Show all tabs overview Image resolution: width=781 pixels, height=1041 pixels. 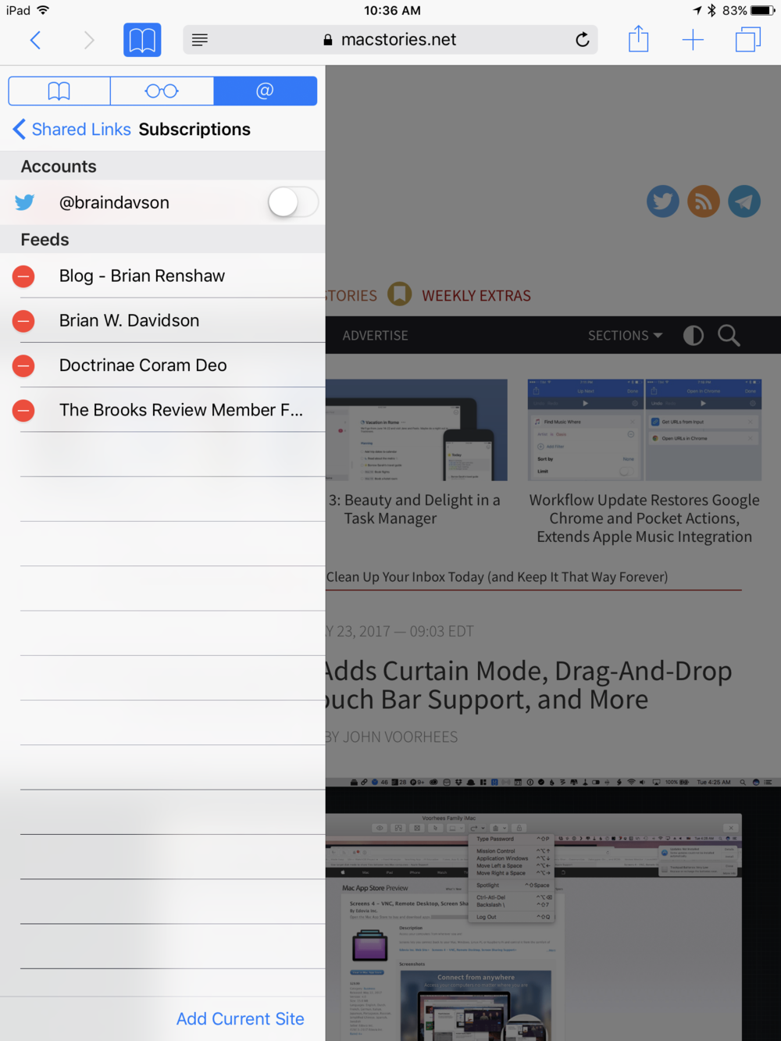[747, 40]
